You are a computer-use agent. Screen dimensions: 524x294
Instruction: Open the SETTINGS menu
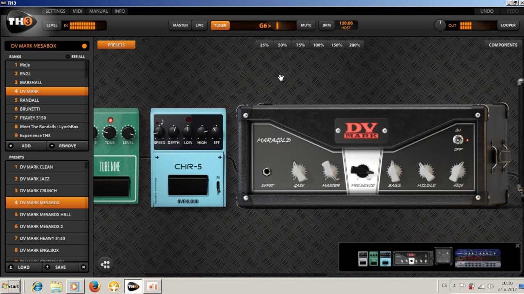[x=55, y=11]
